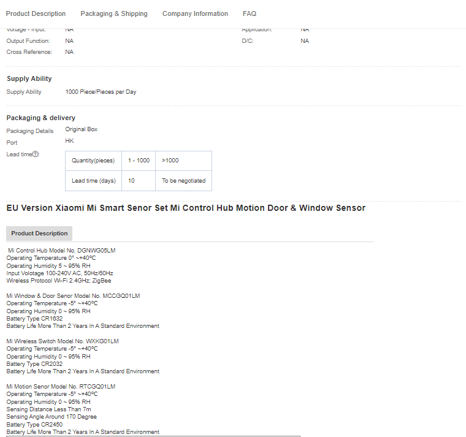This screenshot has height=437, width=466.
Task: Click the '1 - 1000' quantity cell
Action: tap(139, 161)
